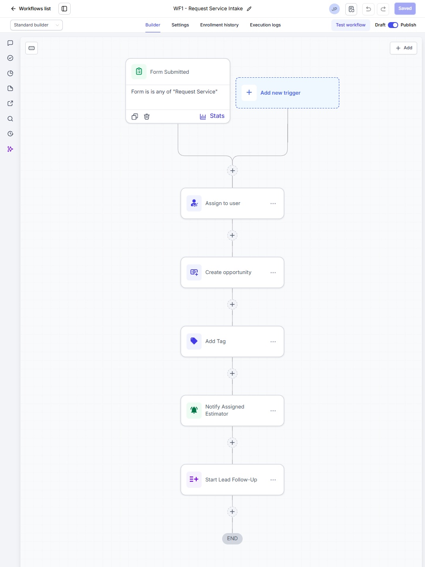Open the JP user avatar
The image size is (425, 567).
pos(334,9)
